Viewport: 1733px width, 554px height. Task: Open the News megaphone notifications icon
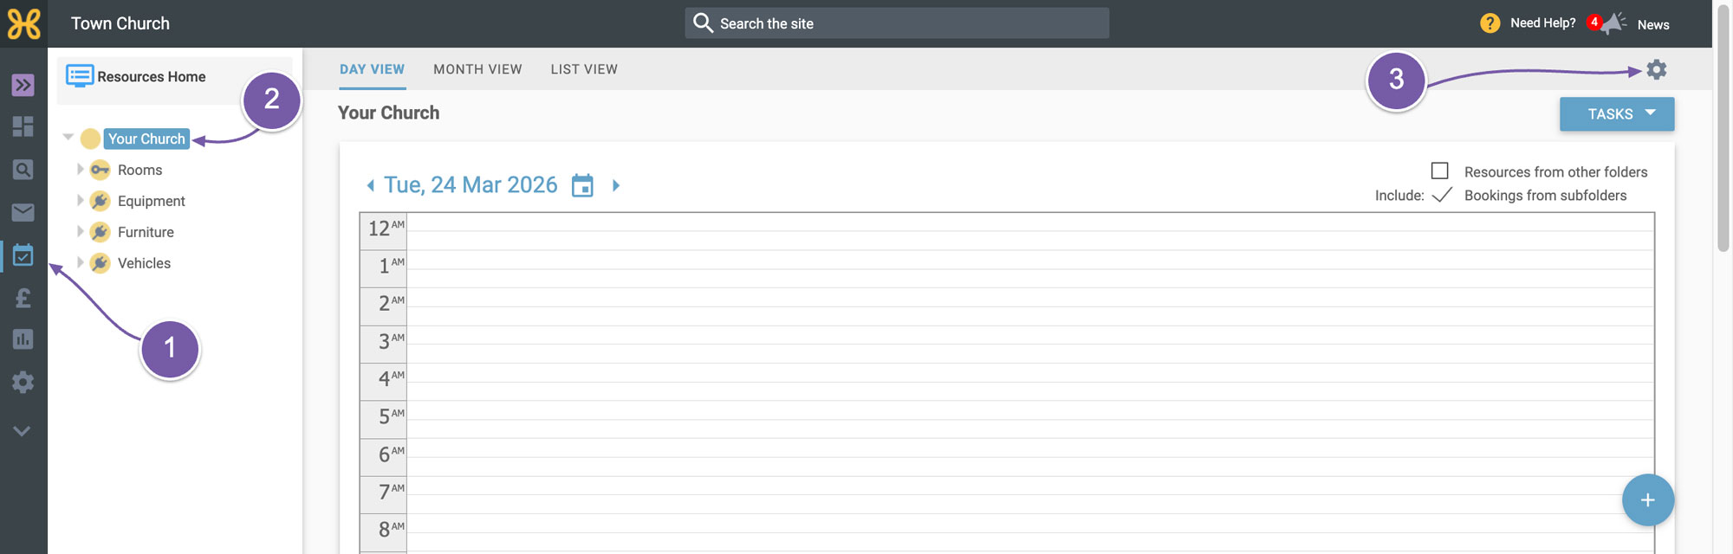pos(1612,23)
